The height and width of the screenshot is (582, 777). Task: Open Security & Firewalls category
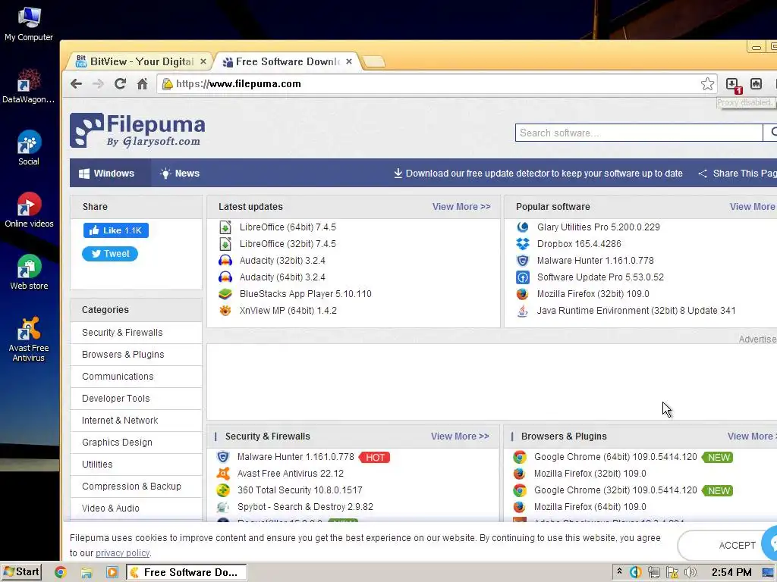tap(136, 333)
